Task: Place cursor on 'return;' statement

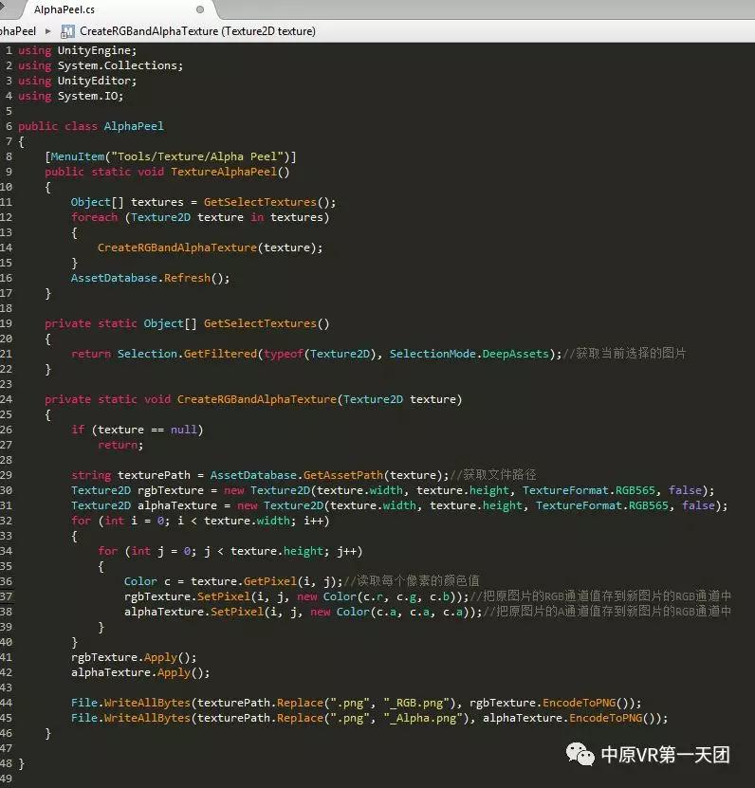Action: tap(120, 445)
